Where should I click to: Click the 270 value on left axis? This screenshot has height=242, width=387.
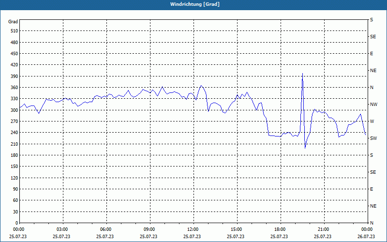pos(15,121)
